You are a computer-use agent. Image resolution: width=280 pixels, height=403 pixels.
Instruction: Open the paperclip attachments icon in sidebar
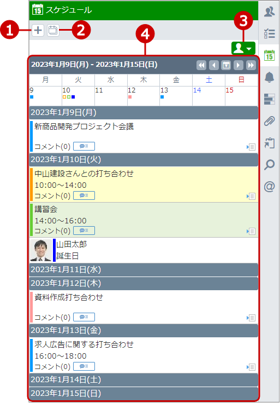pyautogui.click(x=269, y=121)
